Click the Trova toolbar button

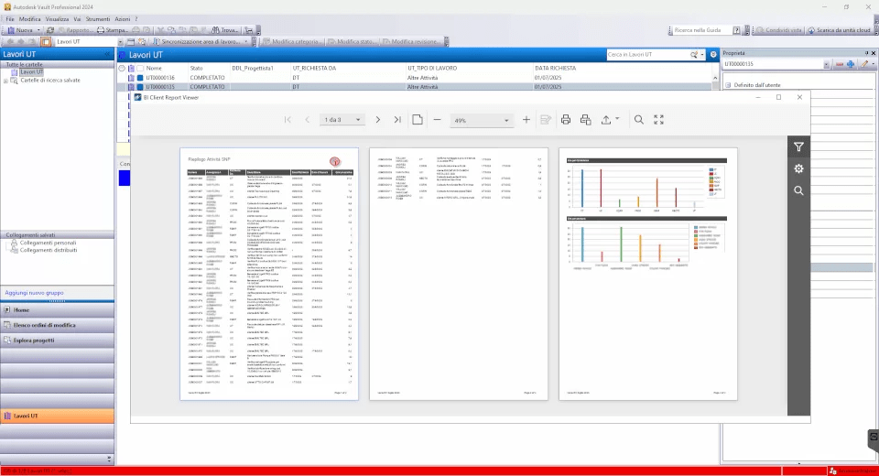pyautogui.click(x=225, y=30)
